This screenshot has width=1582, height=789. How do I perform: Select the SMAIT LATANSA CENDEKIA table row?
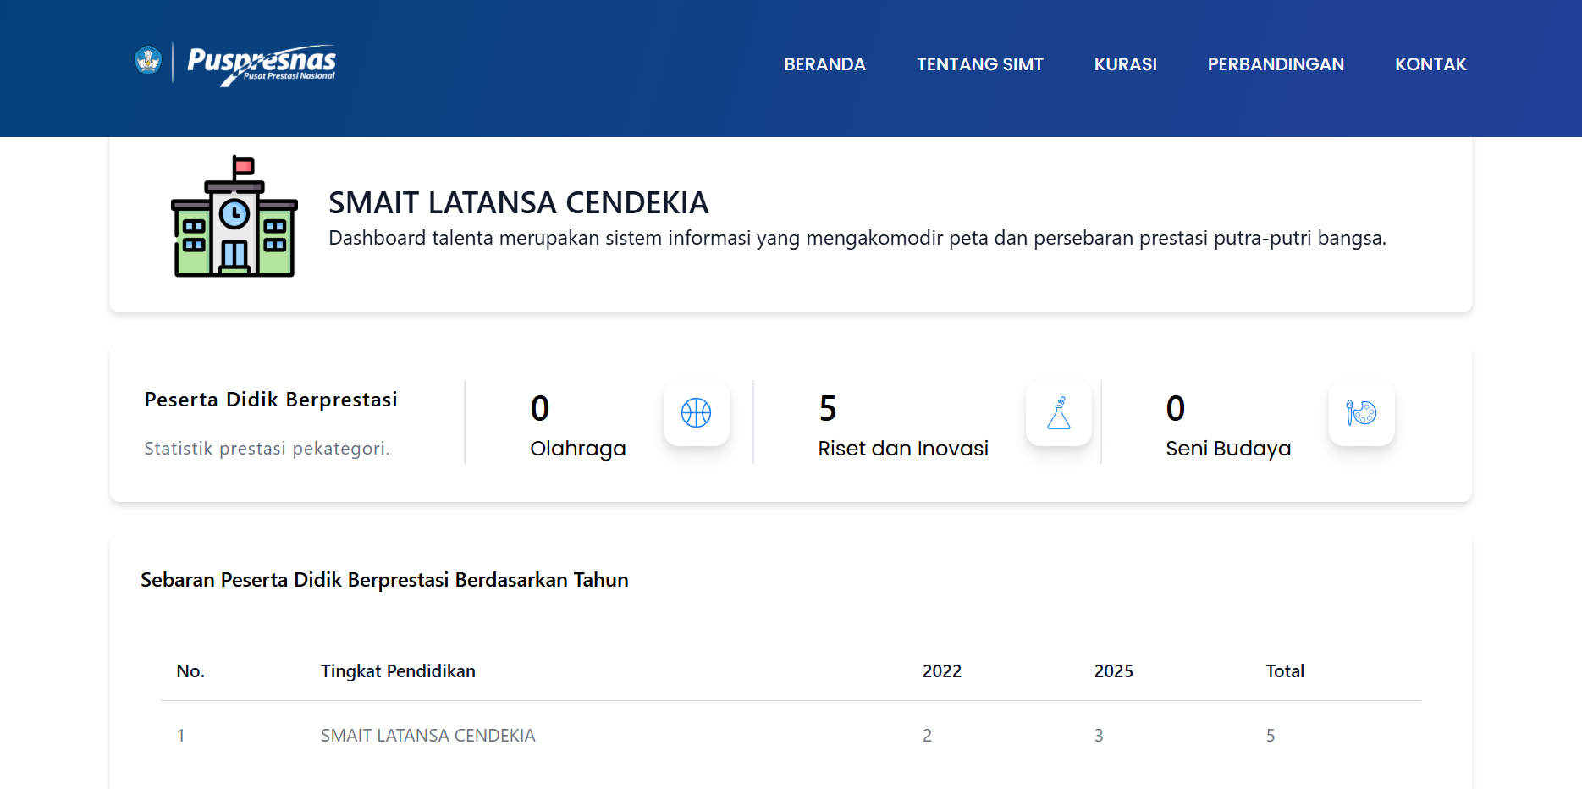click(x=427, y=736)
